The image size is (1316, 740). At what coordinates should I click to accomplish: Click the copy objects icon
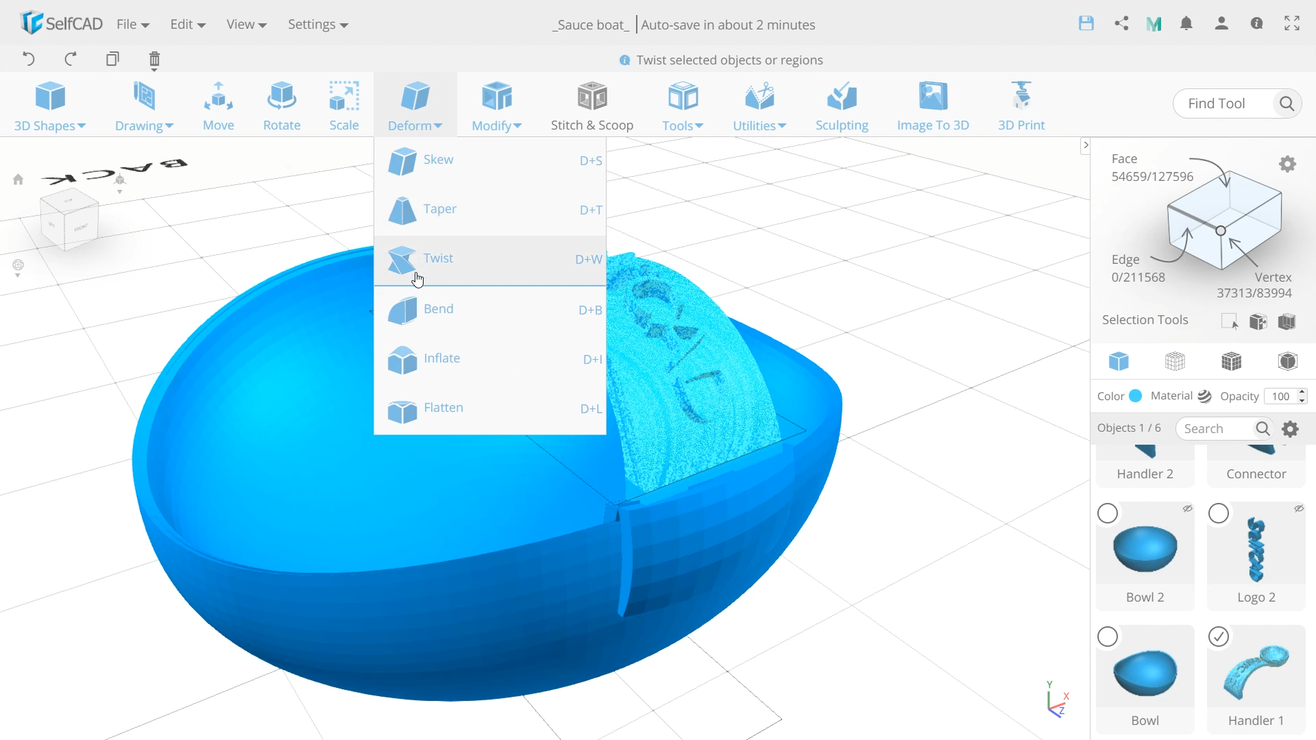click(112, 59)
